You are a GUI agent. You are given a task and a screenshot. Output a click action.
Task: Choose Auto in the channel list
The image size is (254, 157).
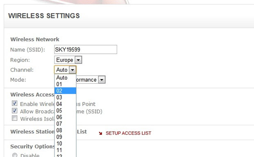coord(65,78)
